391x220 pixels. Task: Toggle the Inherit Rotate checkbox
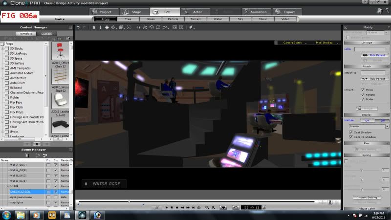[x=363, y=94]
